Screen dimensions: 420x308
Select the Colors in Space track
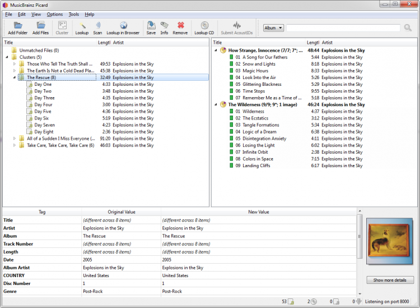pyautogui.click(x=258, y=159)
